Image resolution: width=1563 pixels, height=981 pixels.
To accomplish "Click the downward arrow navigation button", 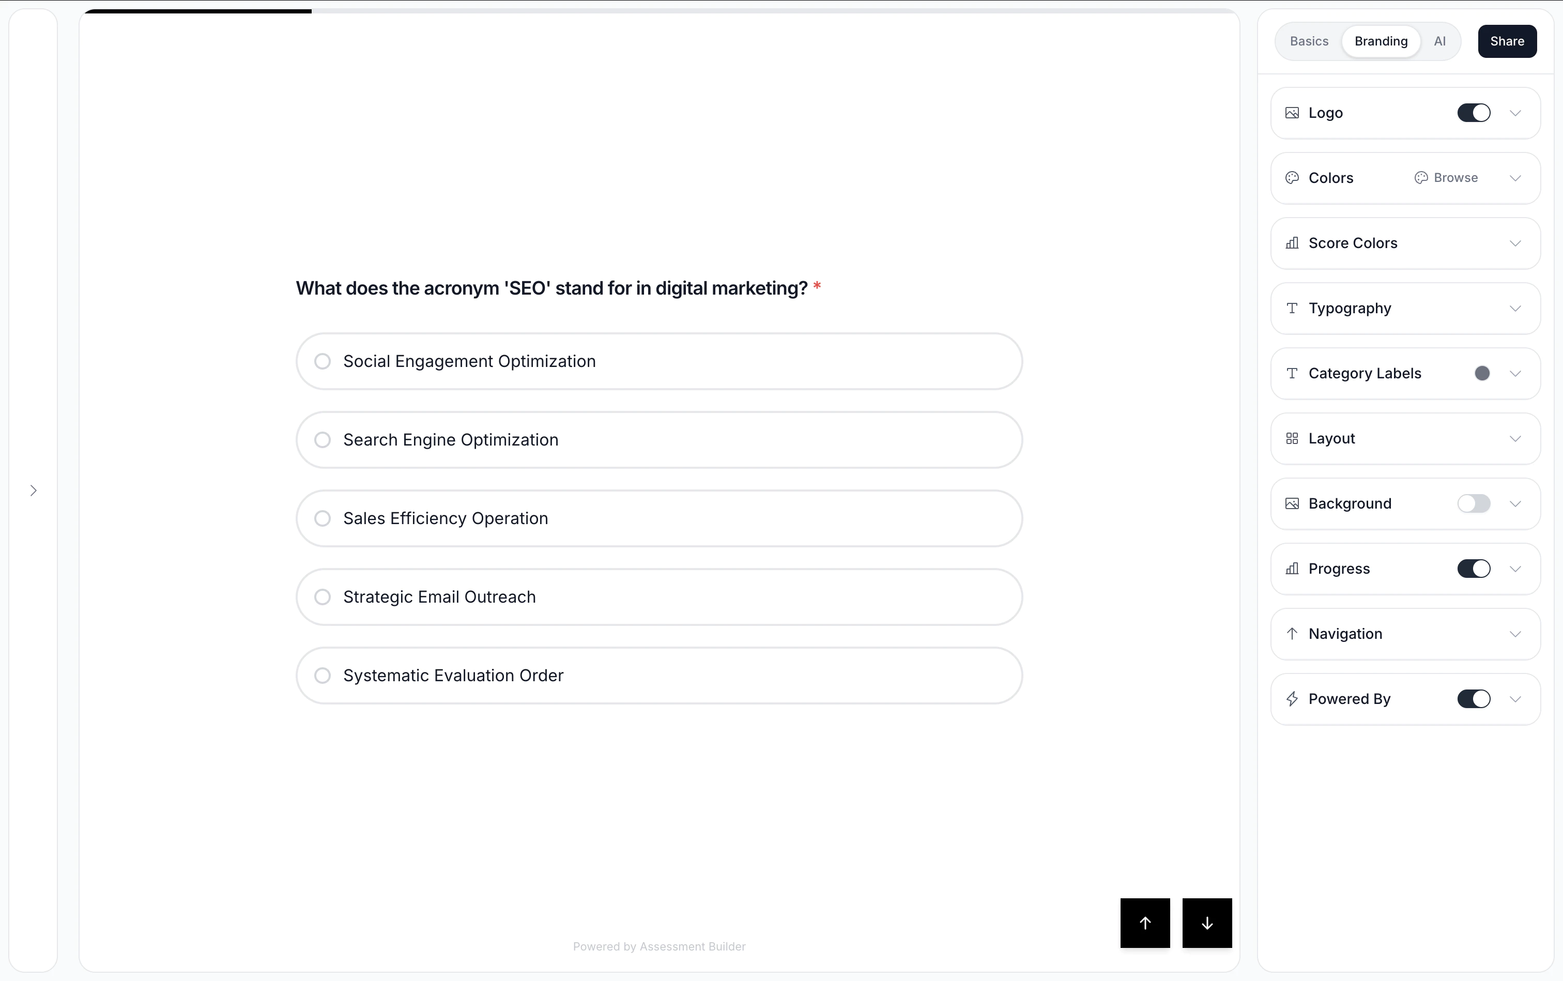I will 1206,923.
